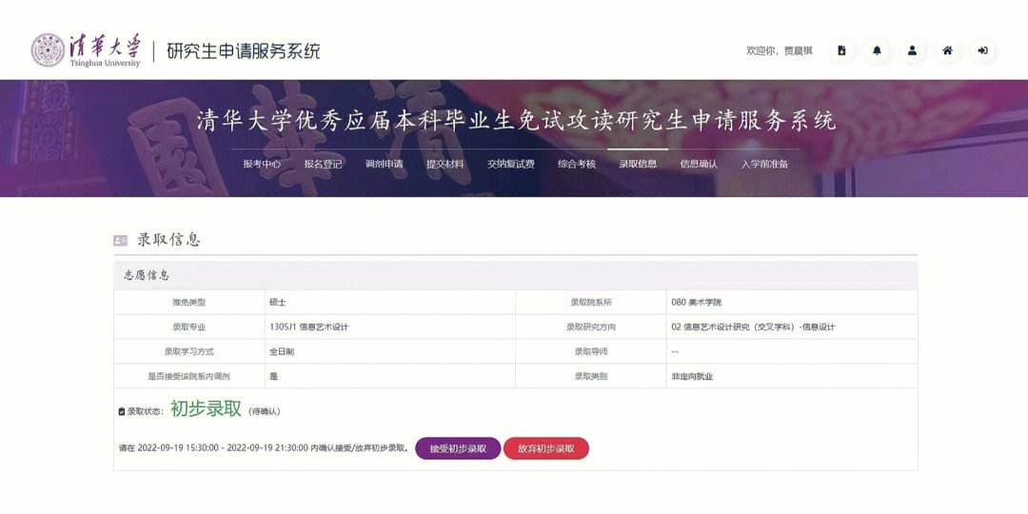Click the 录取类别 label cell
Viewport: 1028px width, 514px height.
(591, 376)
